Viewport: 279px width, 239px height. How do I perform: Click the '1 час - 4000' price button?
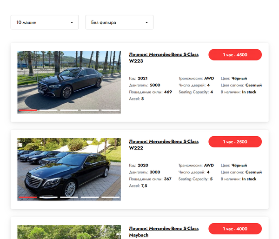point(235,229)
